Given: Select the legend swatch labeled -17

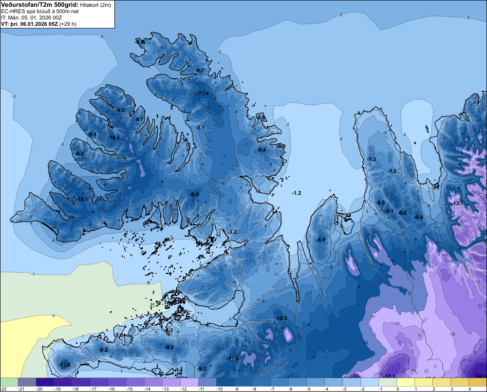Looking at the screenshot, I should pos(99,382).
